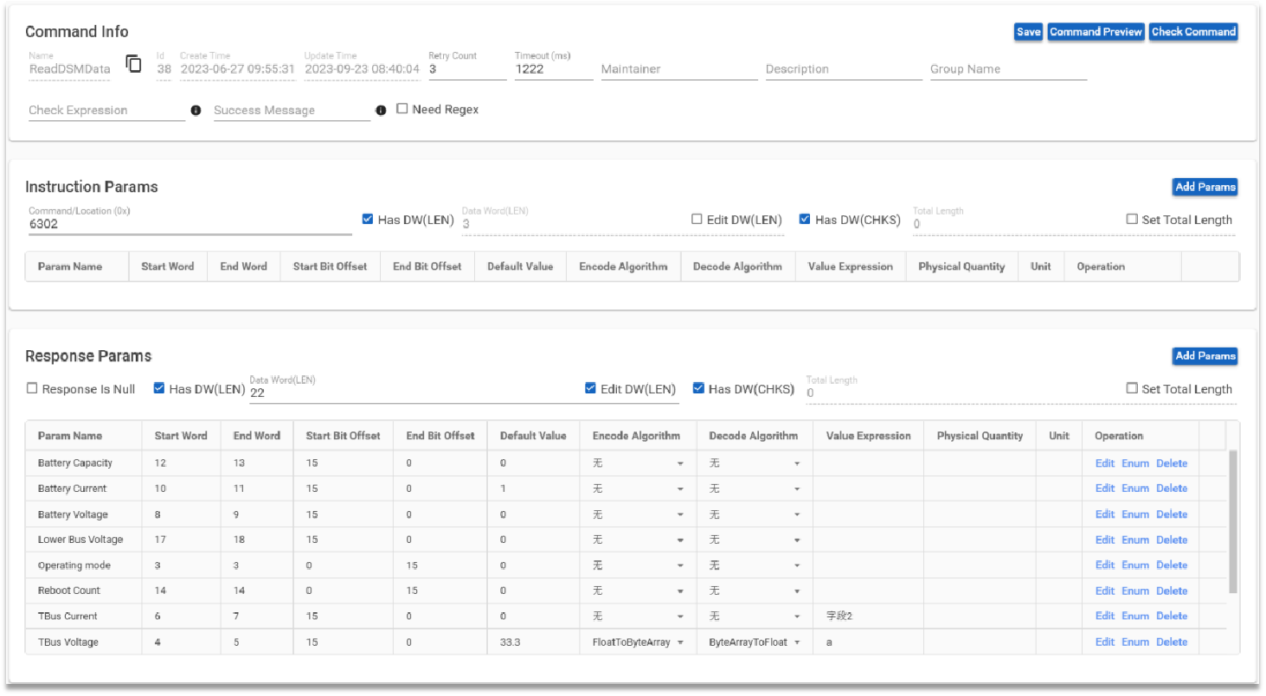Click the Save button
Viewport: 1266px width, 696px height.
click(x=1028, y=32)
